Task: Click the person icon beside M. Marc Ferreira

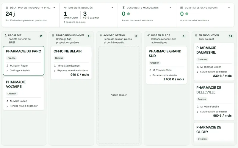Action: (198, 107)
